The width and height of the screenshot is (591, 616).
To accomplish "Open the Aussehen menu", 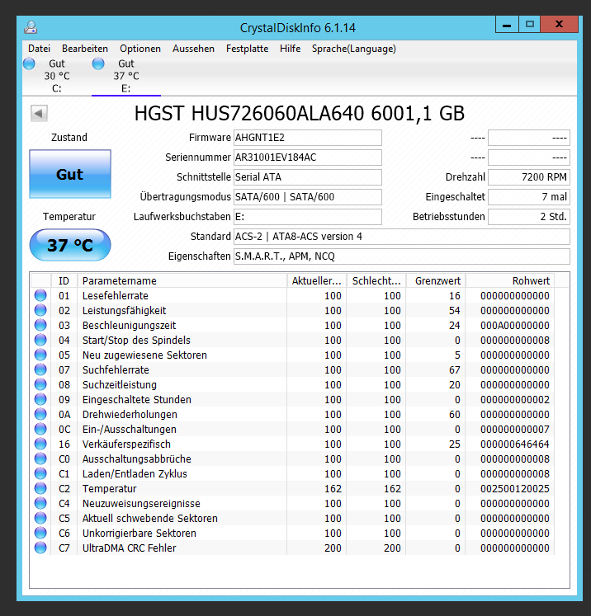I will coord(193,49).
